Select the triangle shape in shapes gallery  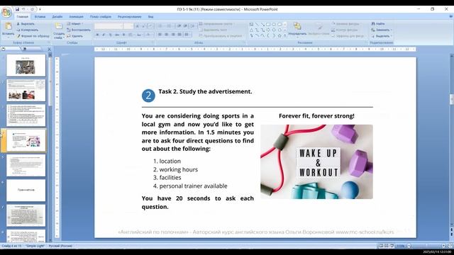251,30
